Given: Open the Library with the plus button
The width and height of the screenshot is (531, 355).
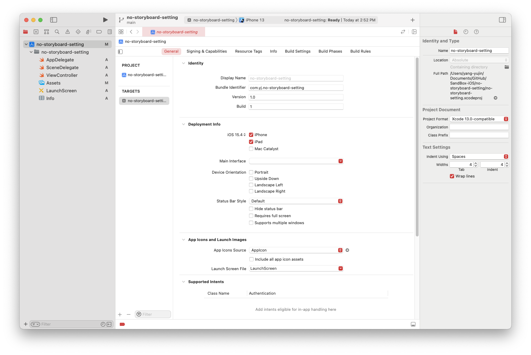Looking at the screenshot, I should 413,20.
